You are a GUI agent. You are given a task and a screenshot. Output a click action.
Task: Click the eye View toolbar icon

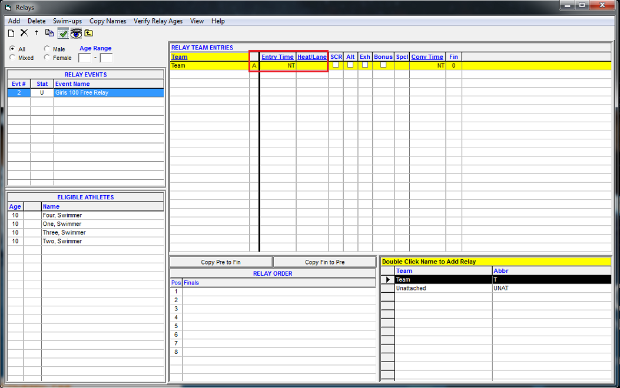[x=76, y=34]
